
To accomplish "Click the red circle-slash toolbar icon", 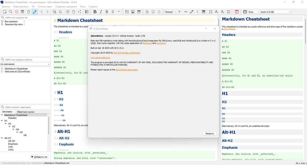I will (x=17, y=12).
